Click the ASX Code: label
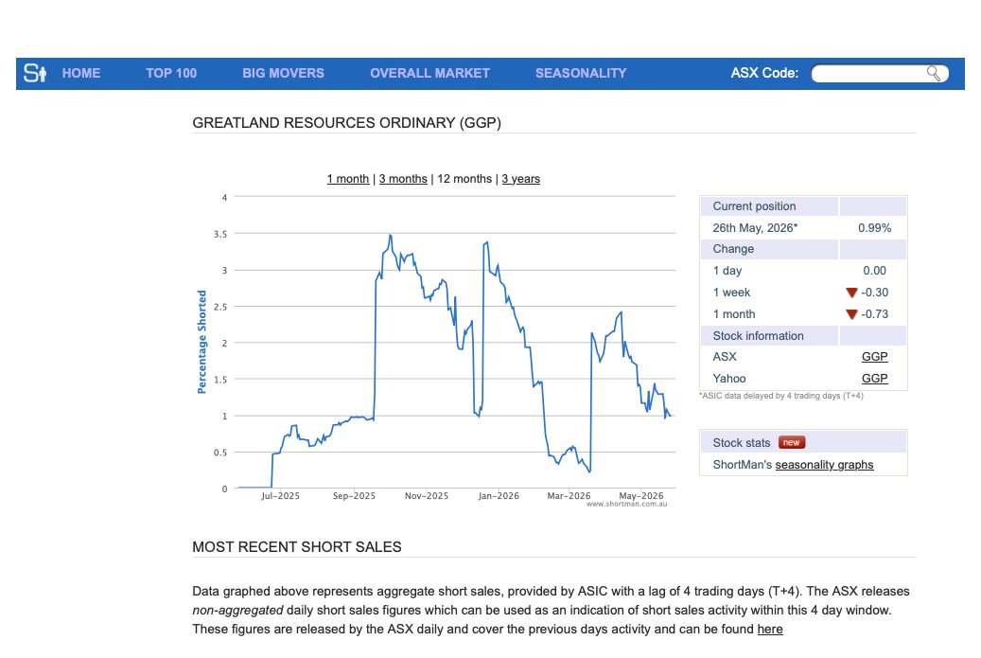This screenshot has width=981, height=658. [764, 73]
